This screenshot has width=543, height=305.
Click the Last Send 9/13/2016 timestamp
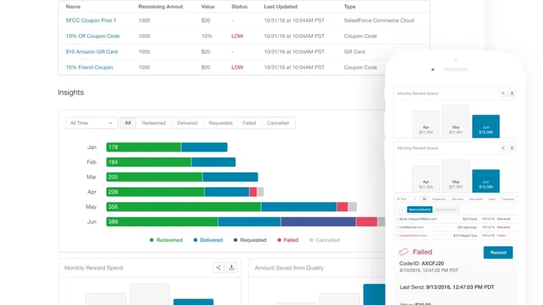click(x=446, y=287)
